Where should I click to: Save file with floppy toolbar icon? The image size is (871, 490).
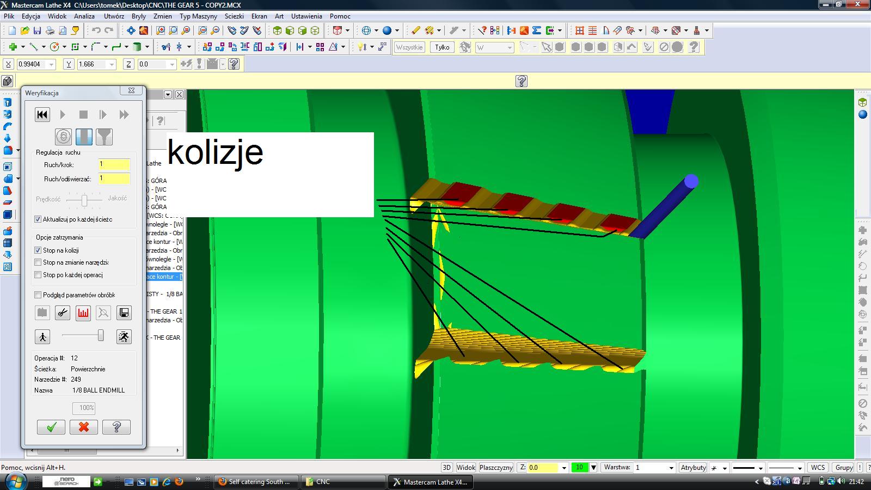tap(37, 30)
